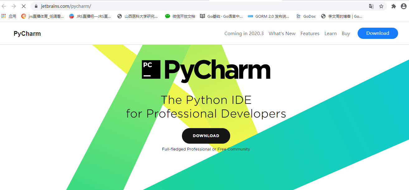Viewport: 409px width, 190px height.
Task: Open the extensions puzzle icon
Action: (x=394, y=6)
